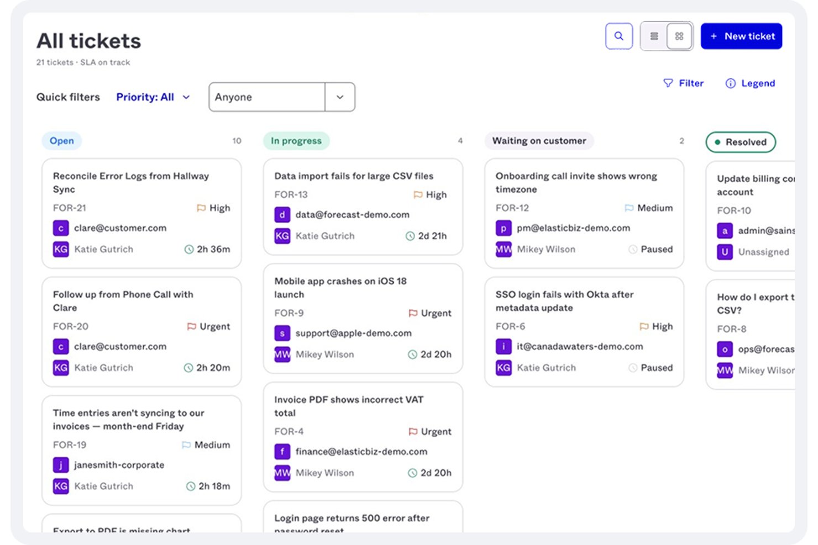
Task: Click Urgent priority flag on FOR-9
Action: (x=413, y=313)
